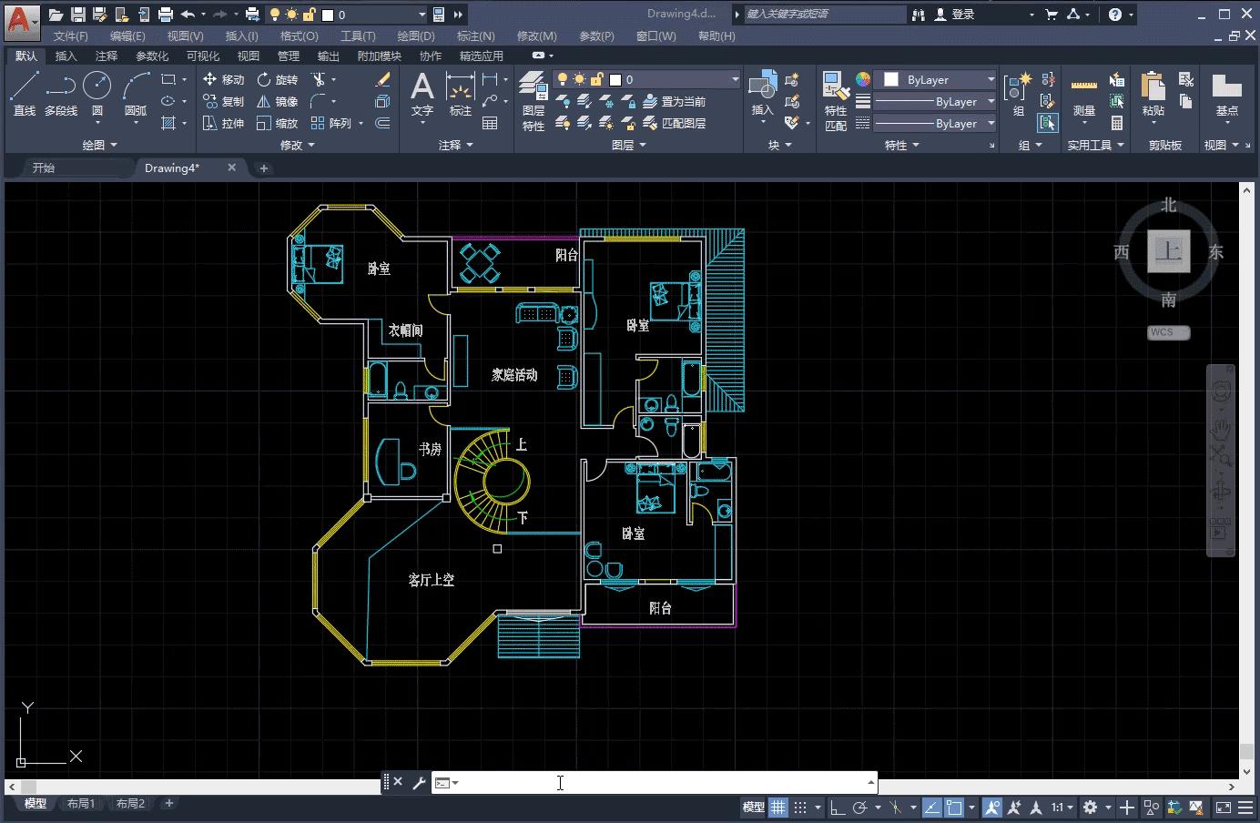Select the 直线 (Line) drawing tool

25,95
